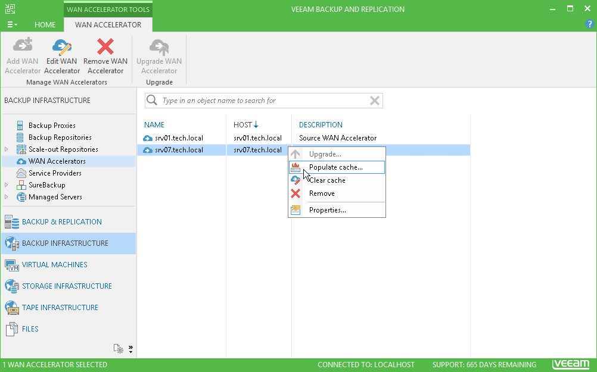
Task: Open Backup Proxies in the tree
Action: click(x=52, y=126)
